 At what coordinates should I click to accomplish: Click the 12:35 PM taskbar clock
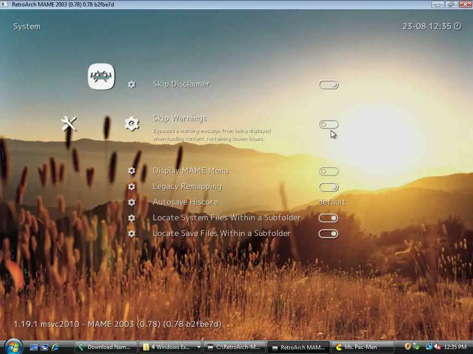coord(455,347)
